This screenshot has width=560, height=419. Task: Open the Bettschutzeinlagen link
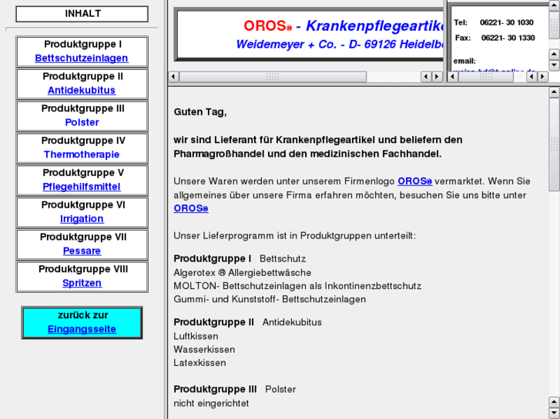(82, 58)
